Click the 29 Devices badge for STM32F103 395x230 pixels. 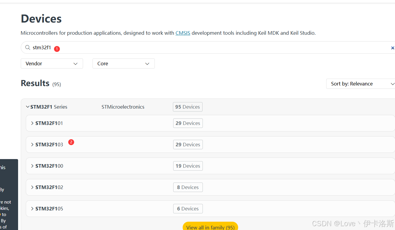pyautogui.click(x=188, y=145)
